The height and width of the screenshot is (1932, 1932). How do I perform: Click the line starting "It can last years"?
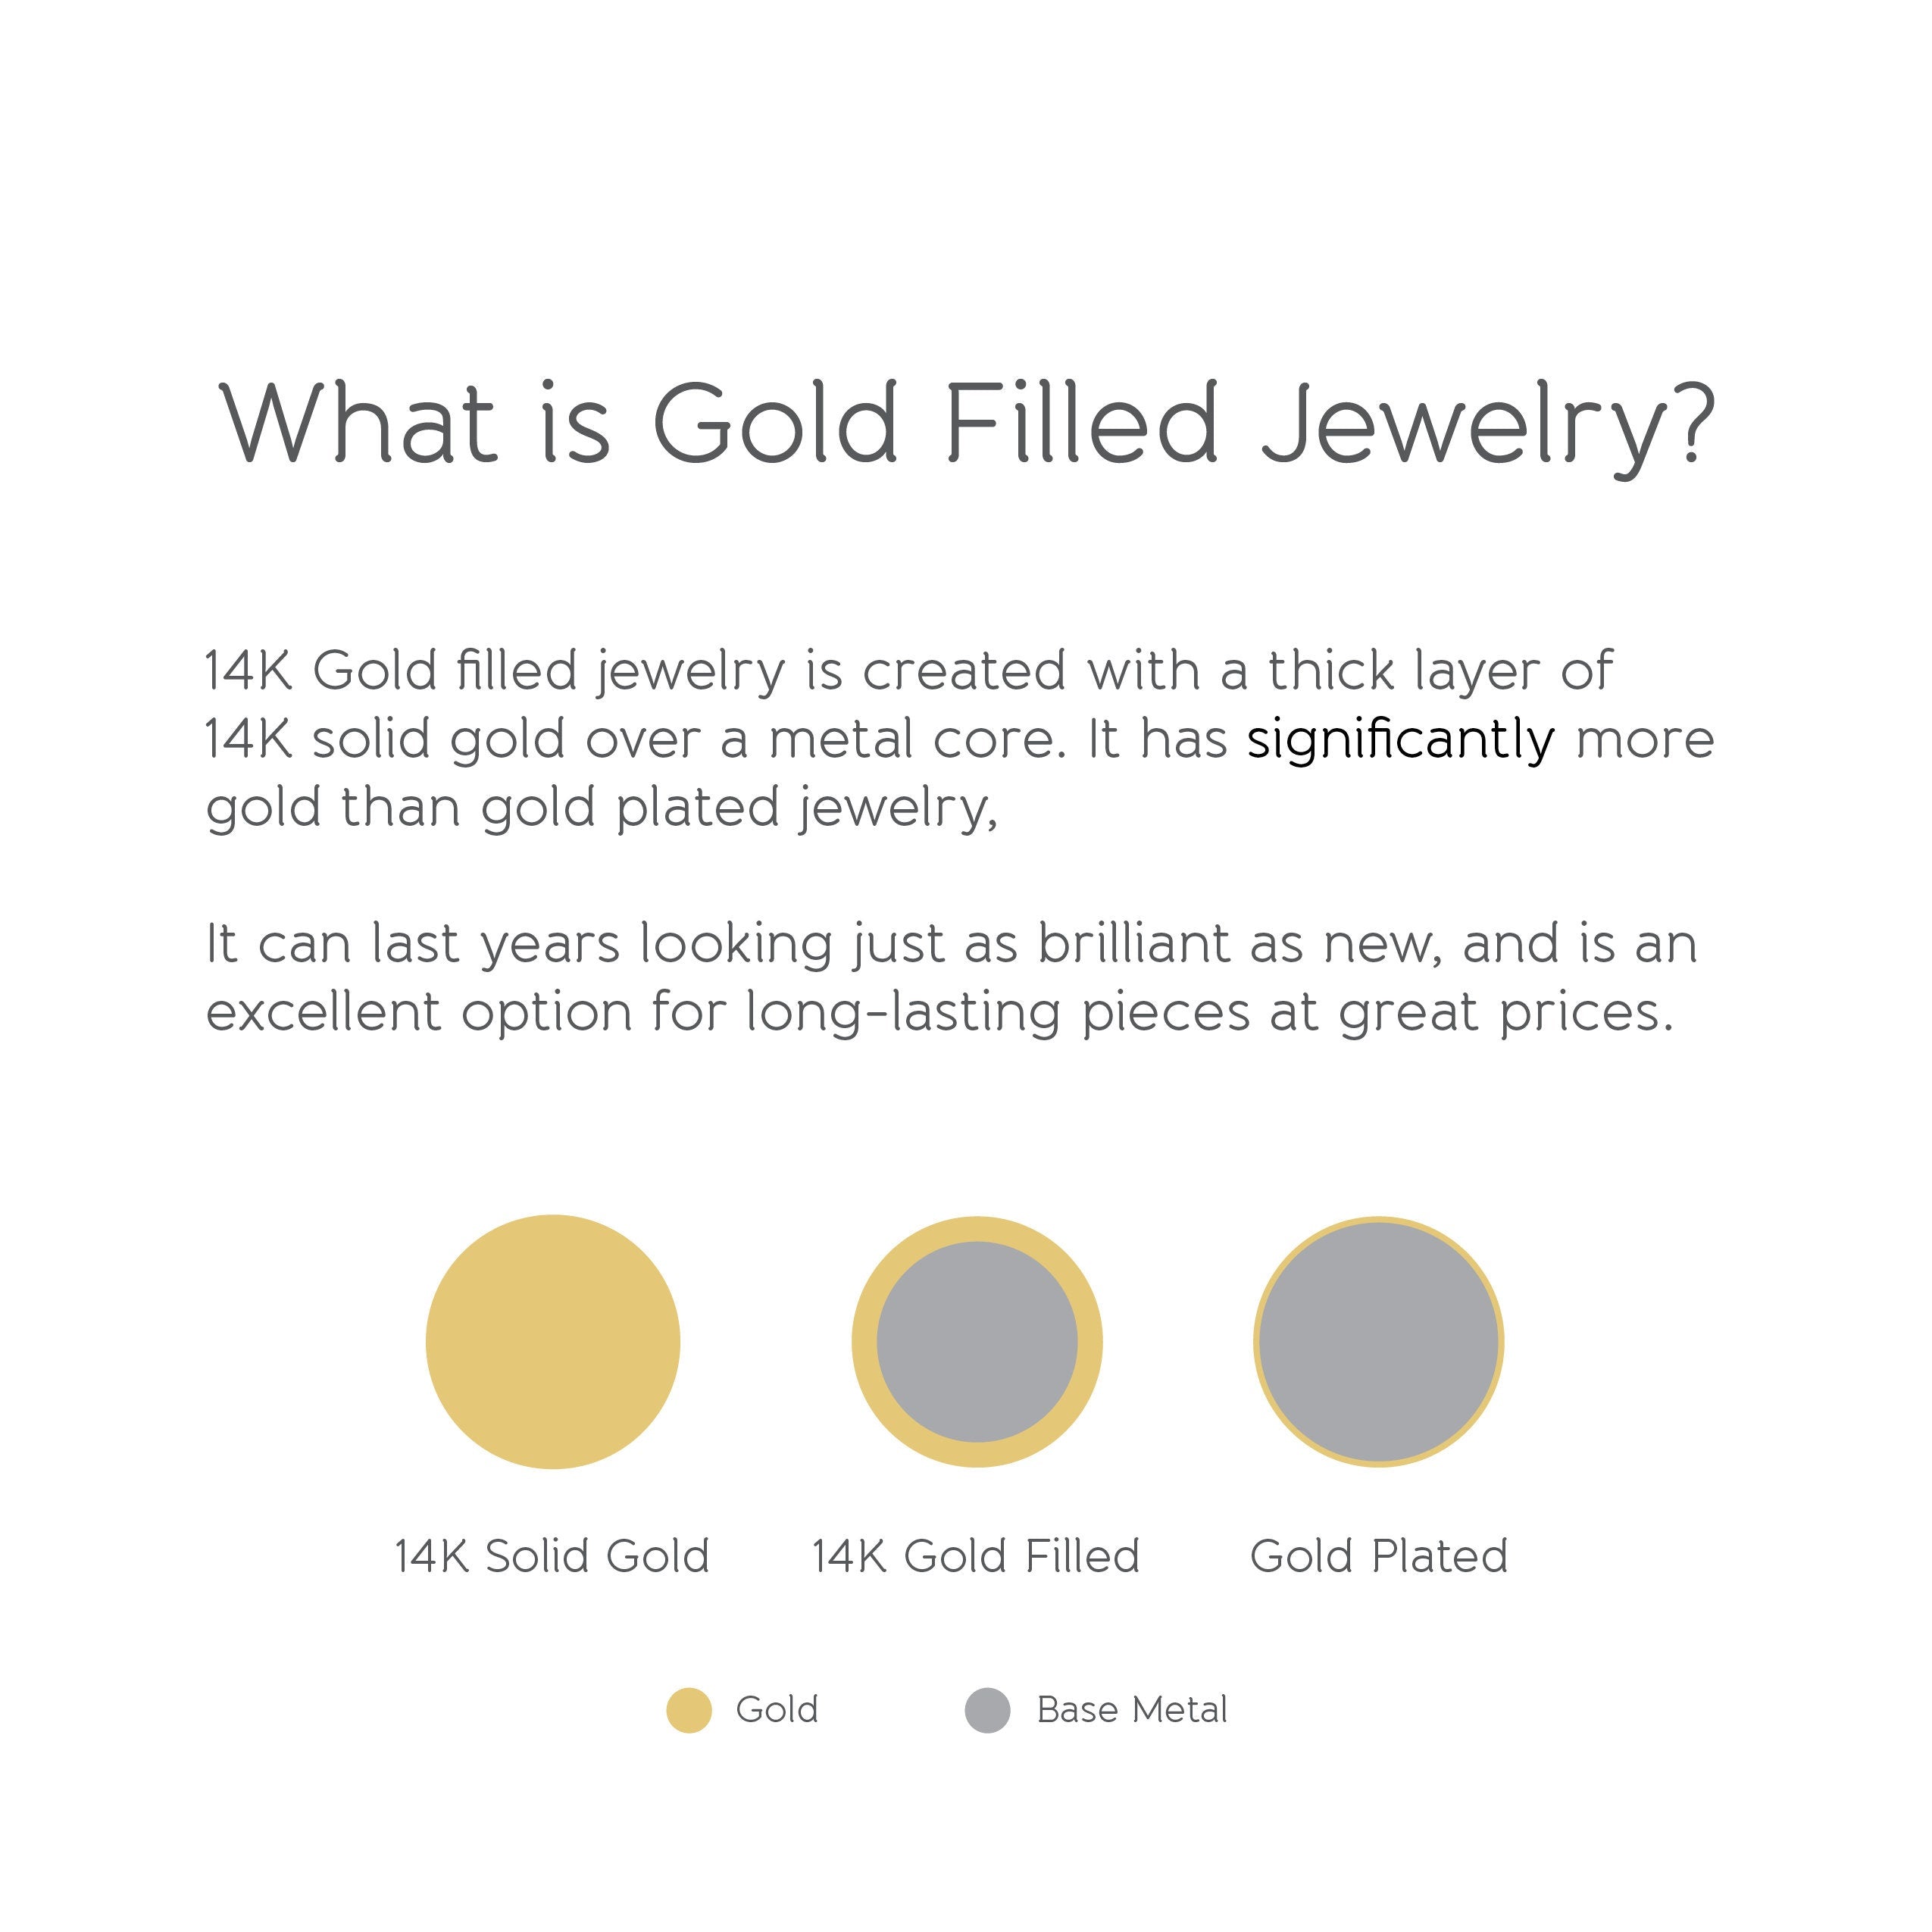click(951, 944)
